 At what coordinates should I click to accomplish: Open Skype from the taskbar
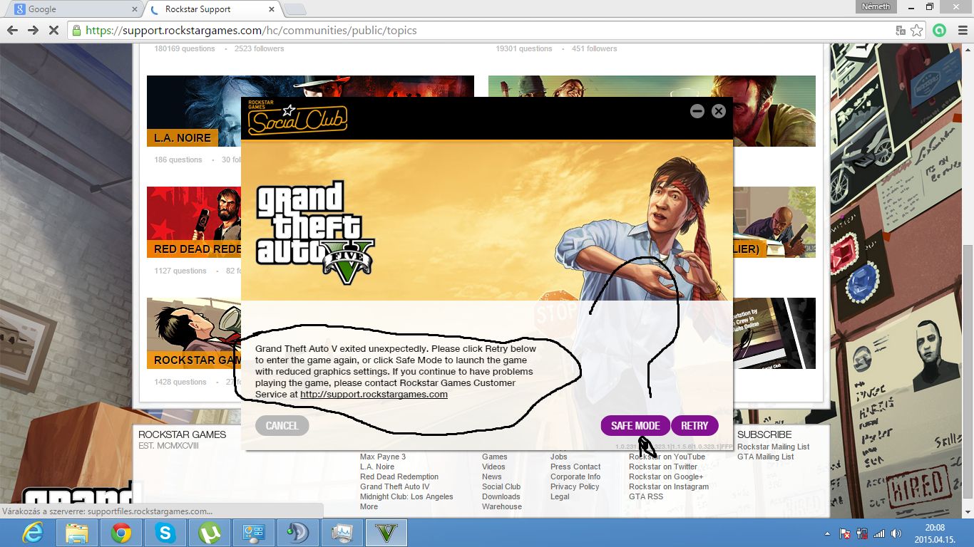pyautogui.click(x=165, y=533)
